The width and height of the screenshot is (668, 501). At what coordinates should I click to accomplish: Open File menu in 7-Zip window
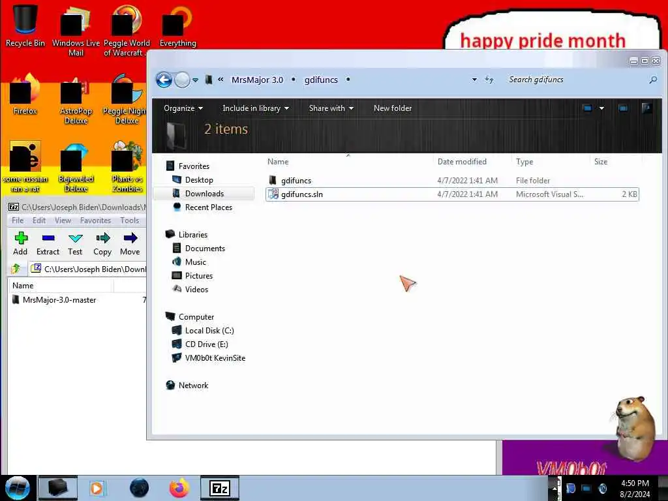coord(18,220)
